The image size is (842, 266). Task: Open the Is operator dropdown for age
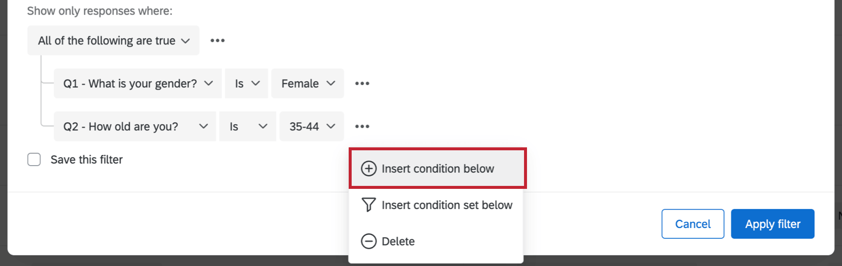(x=248, y=127)
